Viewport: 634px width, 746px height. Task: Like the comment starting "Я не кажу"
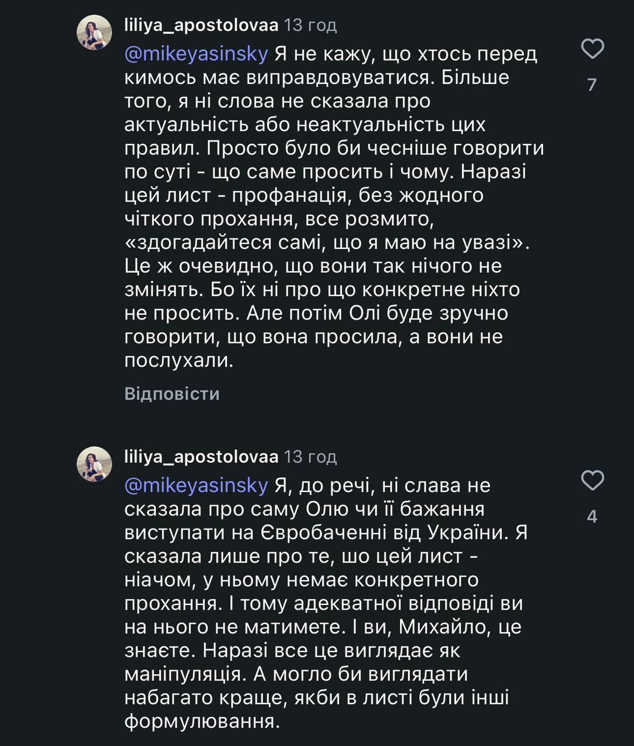[593, 49]
